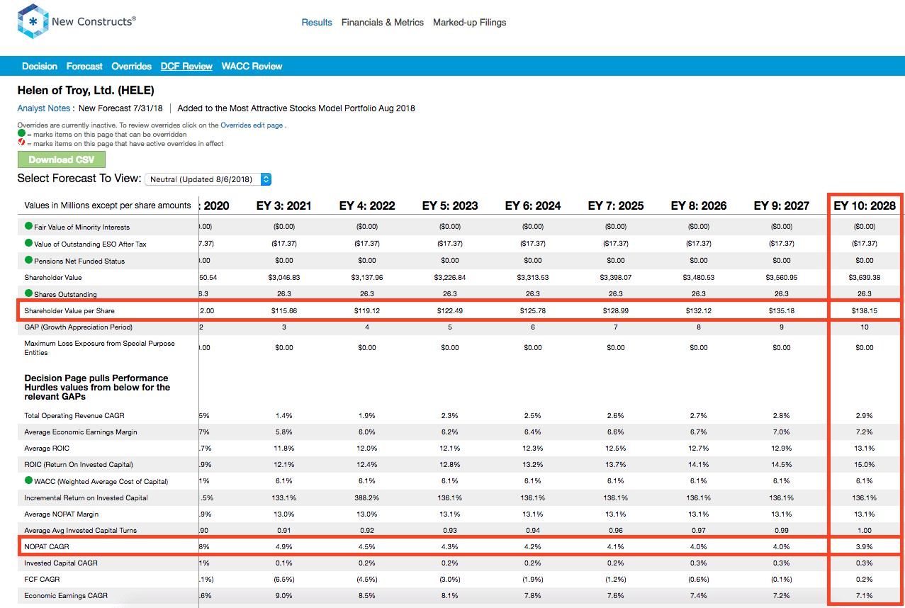Click the Overrides edit page link
The image size is (905, 608).
pos(252,125)
